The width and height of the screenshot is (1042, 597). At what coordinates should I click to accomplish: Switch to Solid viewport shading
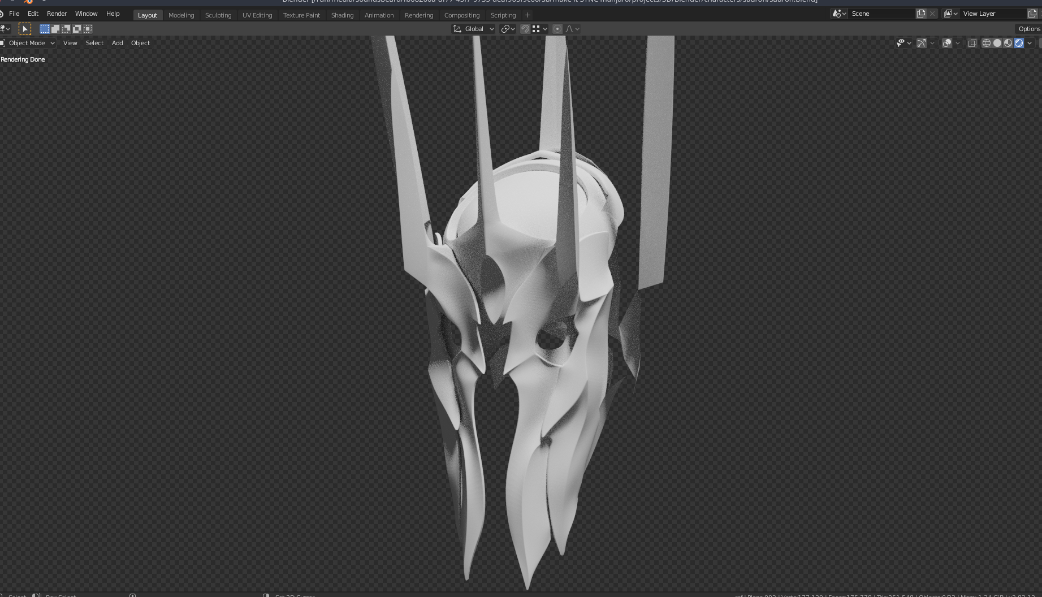point(997,43)
